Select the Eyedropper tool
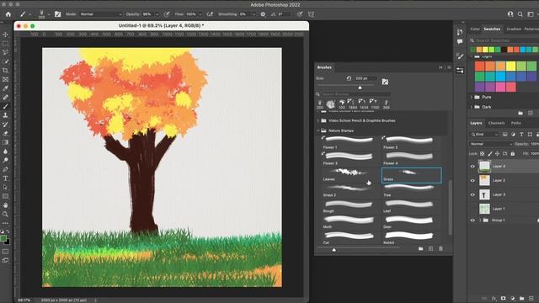The height and width of the screenshot is (303, 539). tap(5, 88)
